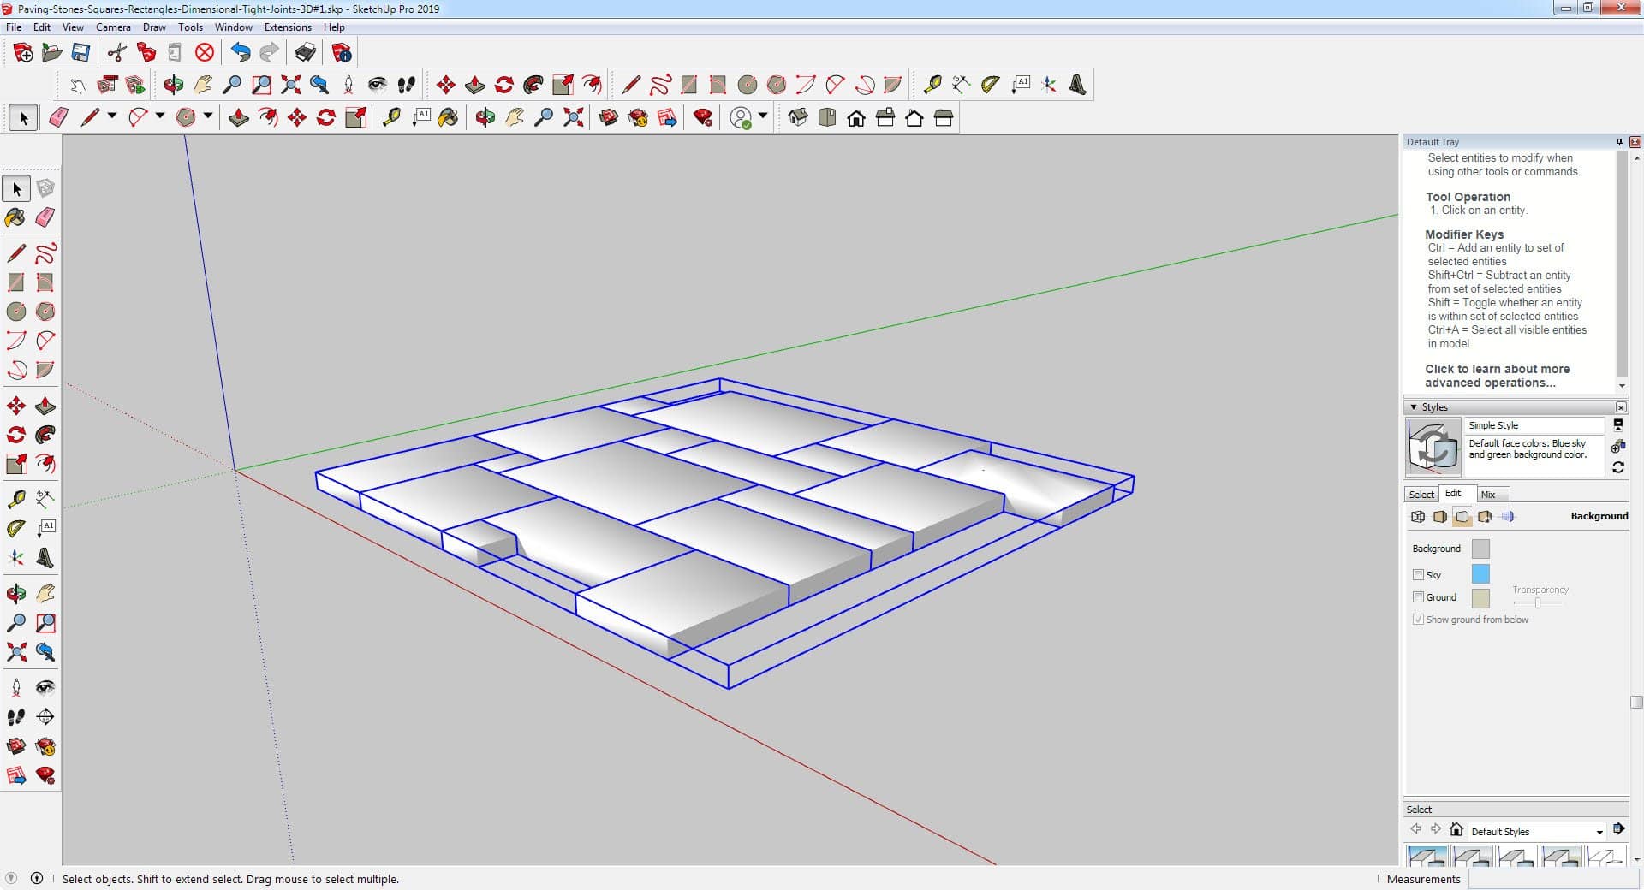Click the Undo arrow icon
1644x890 pixels.
pos(241,53)
